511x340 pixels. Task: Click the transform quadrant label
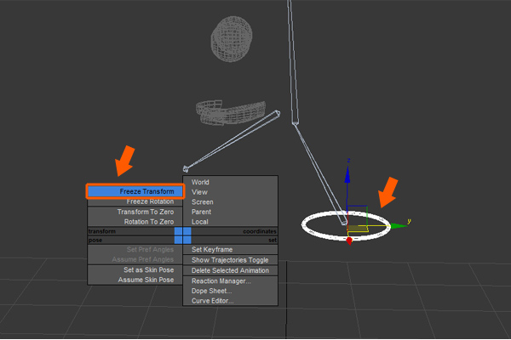pyautogui.click(x=102, y=231)
